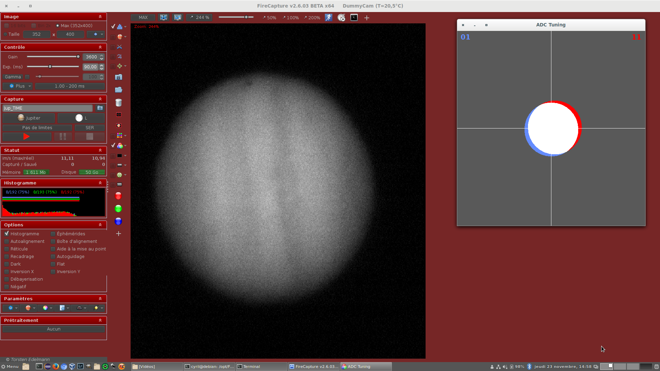Click the blue sphere channel icon
Viewport: 660px width, 371px height.
118,222
